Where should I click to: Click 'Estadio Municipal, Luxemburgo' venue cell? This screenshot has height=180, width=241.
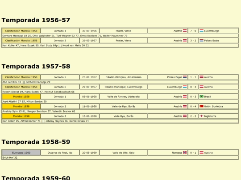pos(124,87)
